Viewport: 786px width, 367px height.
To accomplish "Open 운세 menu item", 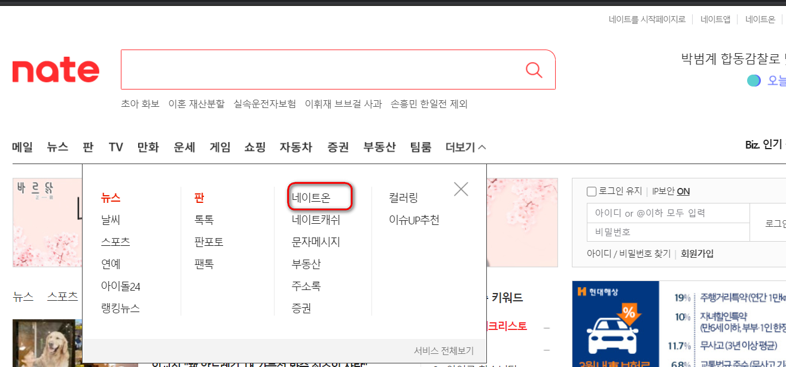I will click(x=184, y=147).
